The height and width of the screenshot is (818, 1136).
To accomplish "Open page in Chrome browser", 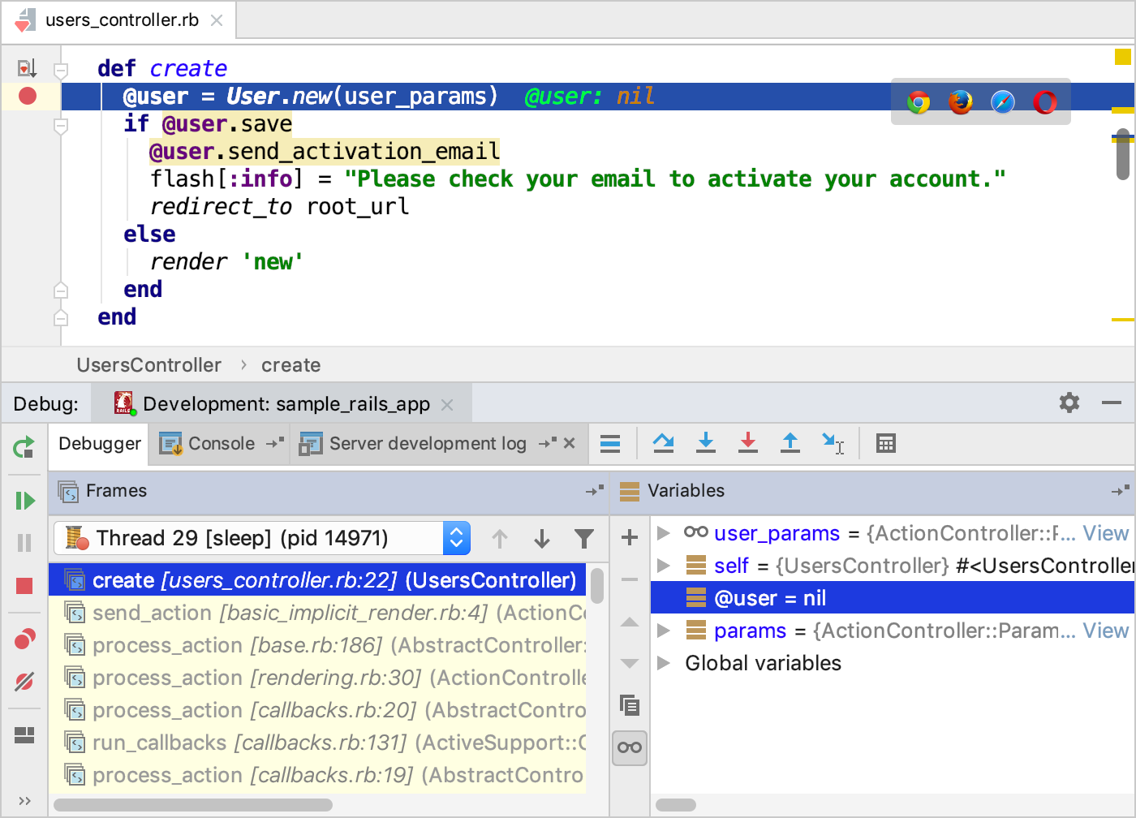I will [919, 102].
